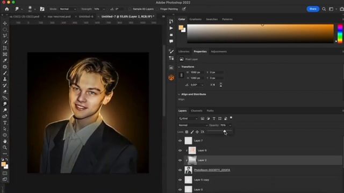Switch to the Adjustments tab
The width and height of the screenshot is (344, 193).
(x=219, y=51)
